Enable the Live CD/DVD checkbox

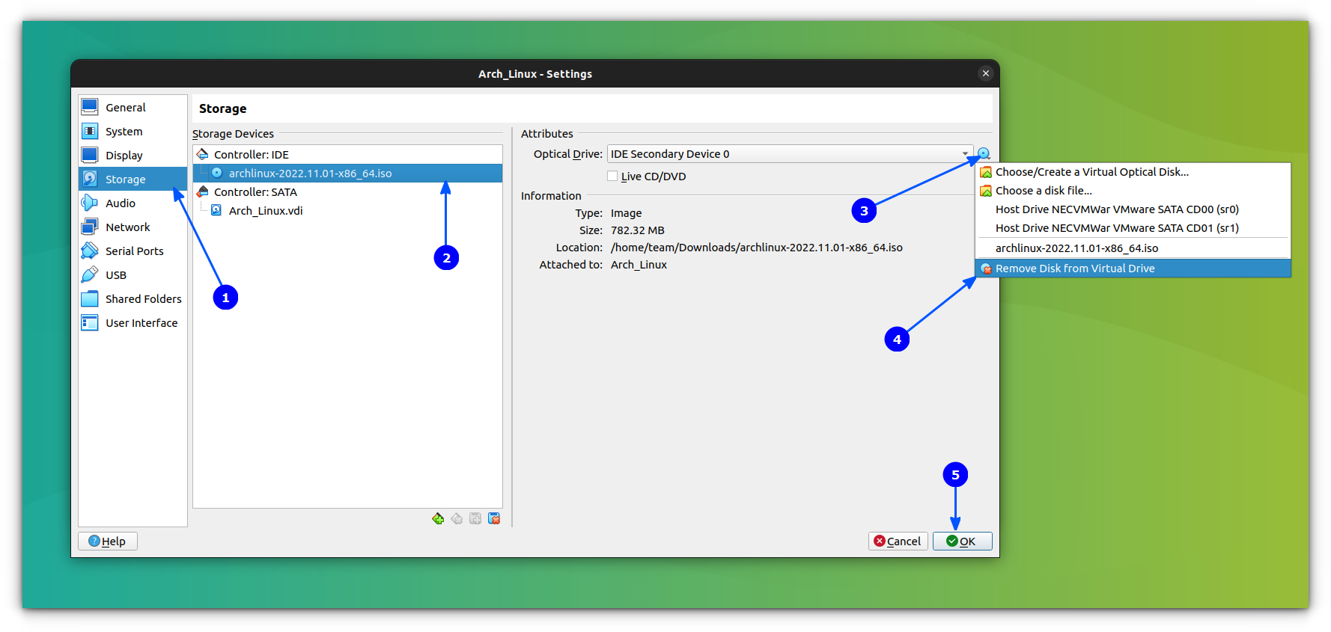pyautogui.click(x=612, y=177)
